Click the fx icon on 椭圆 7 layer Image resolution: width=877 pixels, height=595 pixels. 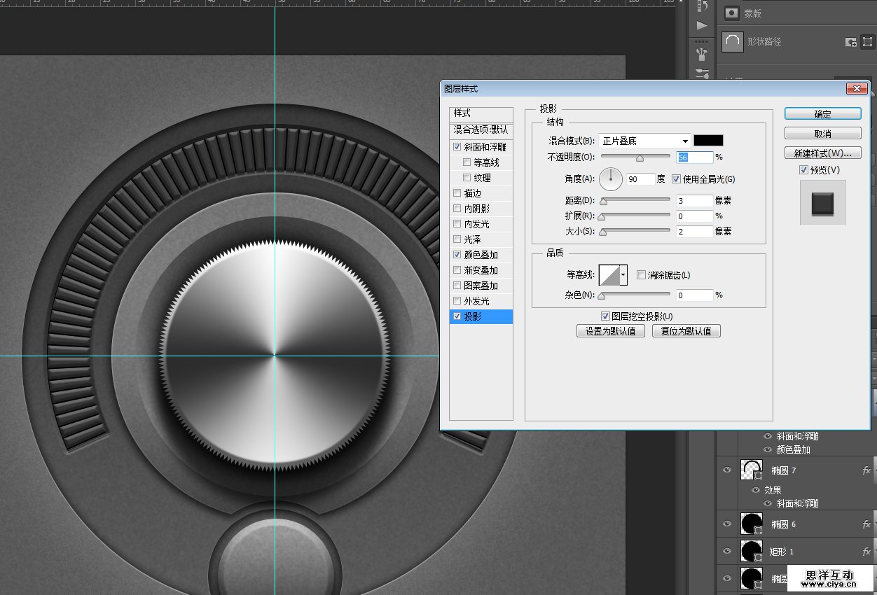click(x=866, y=471)
